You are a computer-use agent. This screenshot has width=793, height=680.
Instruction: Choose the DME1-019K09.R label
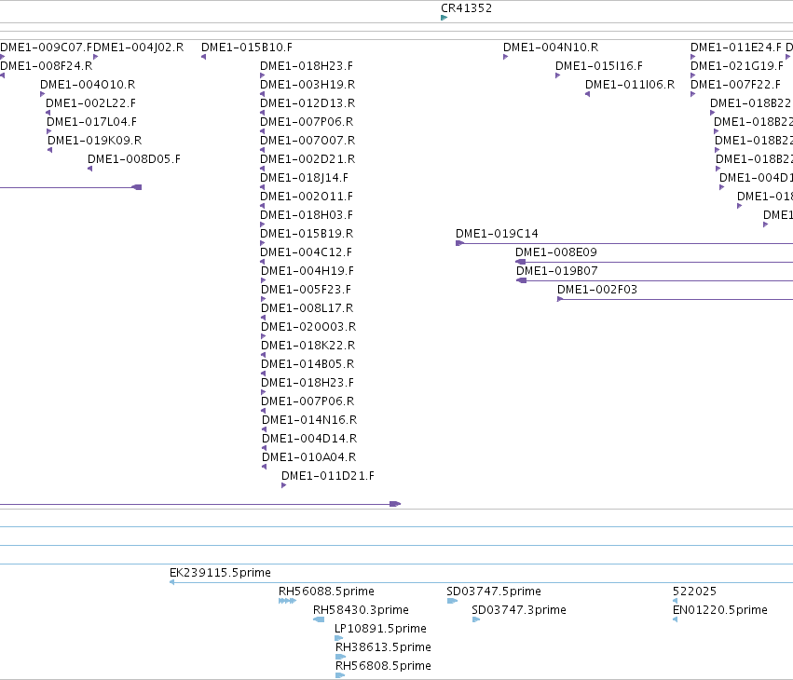(94, 141)
